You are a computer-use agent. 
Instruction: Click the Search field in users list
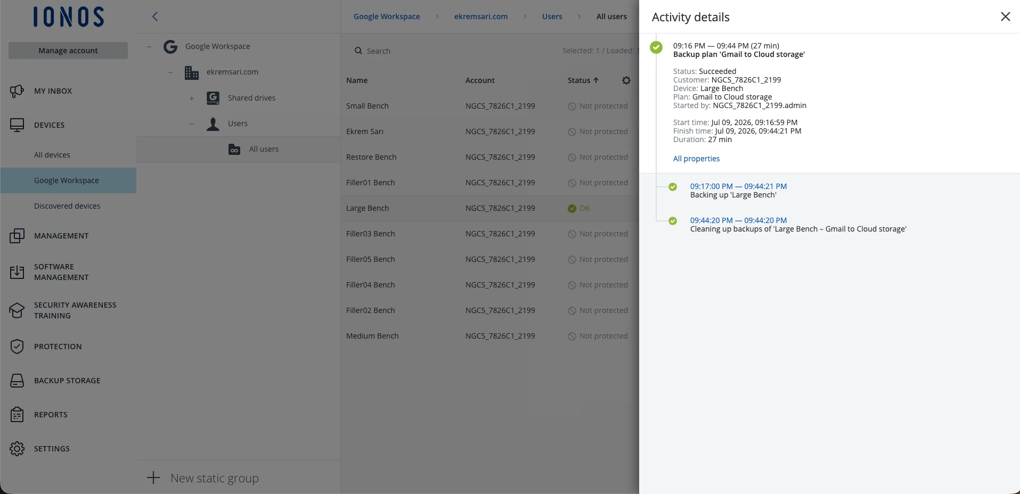coord(453,51)
